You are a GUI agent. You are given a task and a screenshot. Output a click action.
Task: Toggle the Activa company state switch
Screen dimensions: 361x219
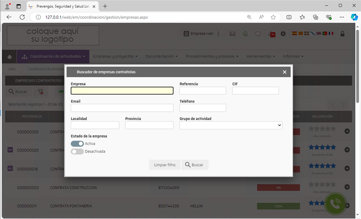(x=77, y=144)
